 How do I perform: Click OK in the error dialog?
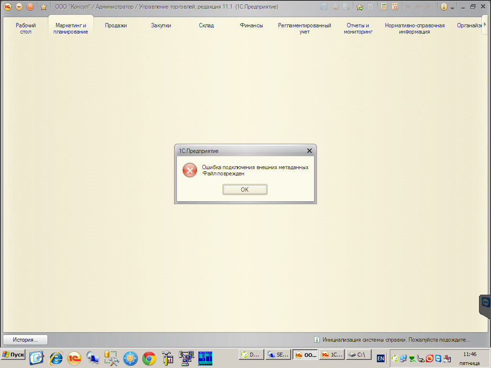(245, 189)
